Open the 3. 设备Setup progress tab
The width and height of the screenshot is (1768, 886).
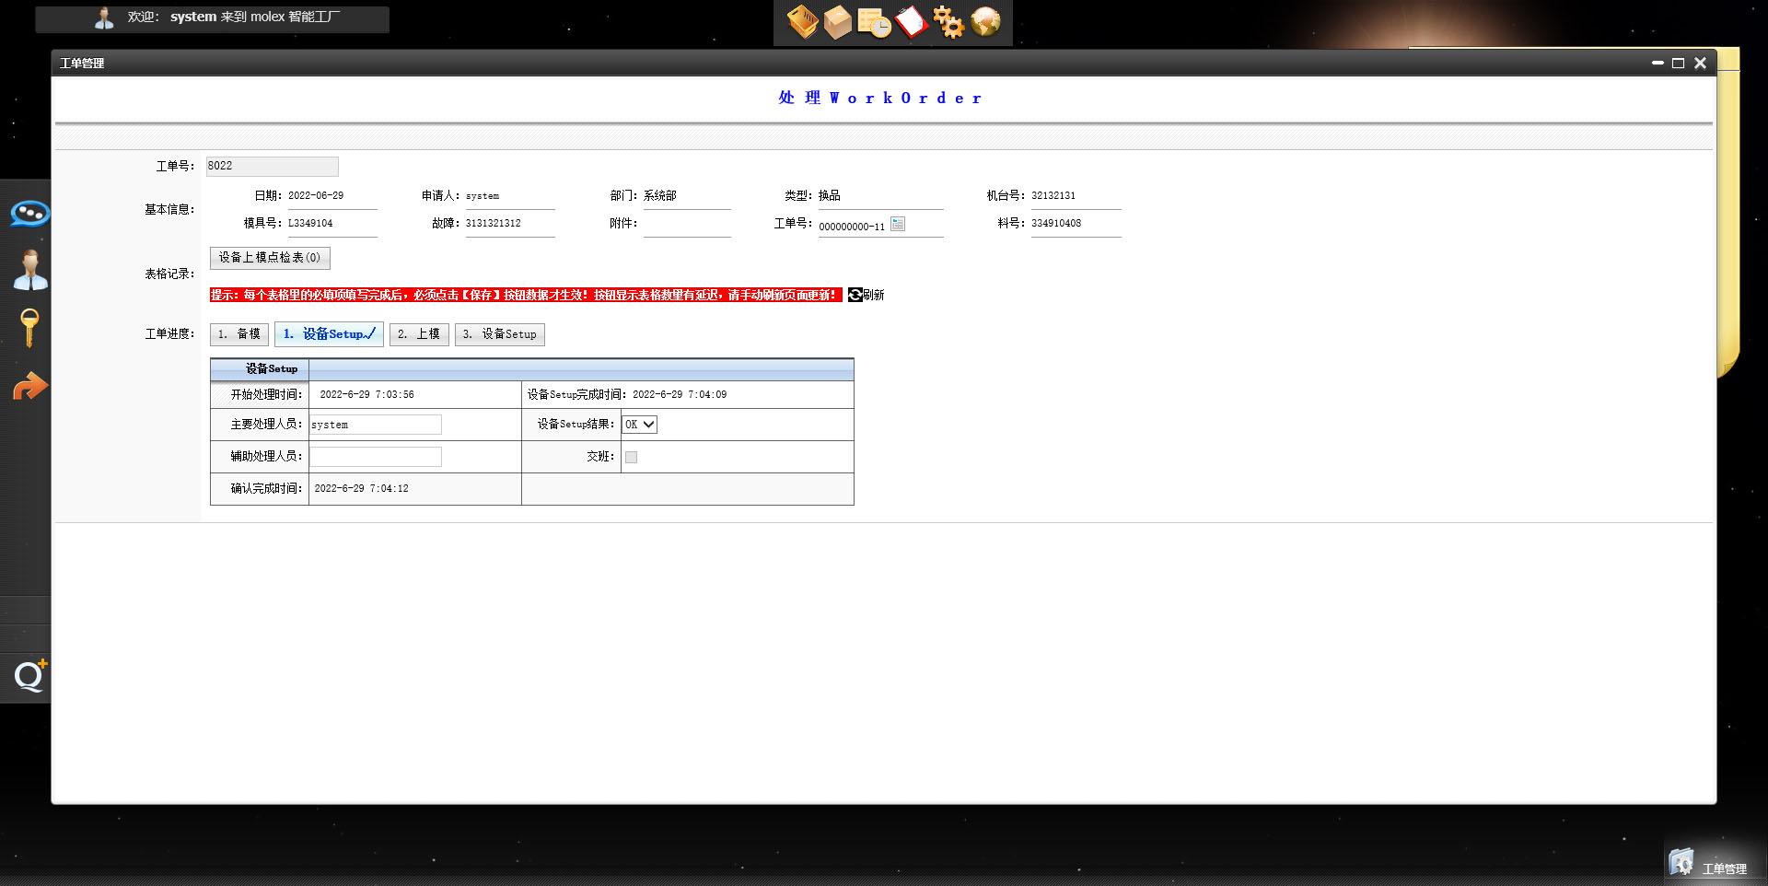point(500,334)
